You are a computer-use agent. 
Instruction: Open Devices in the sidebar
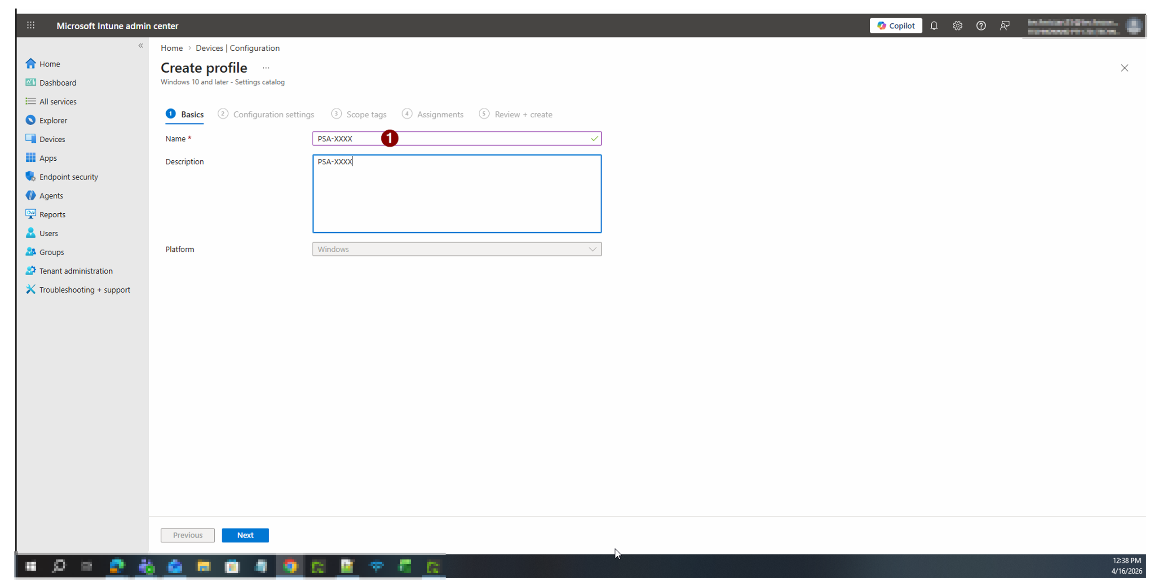click(45, 139)
